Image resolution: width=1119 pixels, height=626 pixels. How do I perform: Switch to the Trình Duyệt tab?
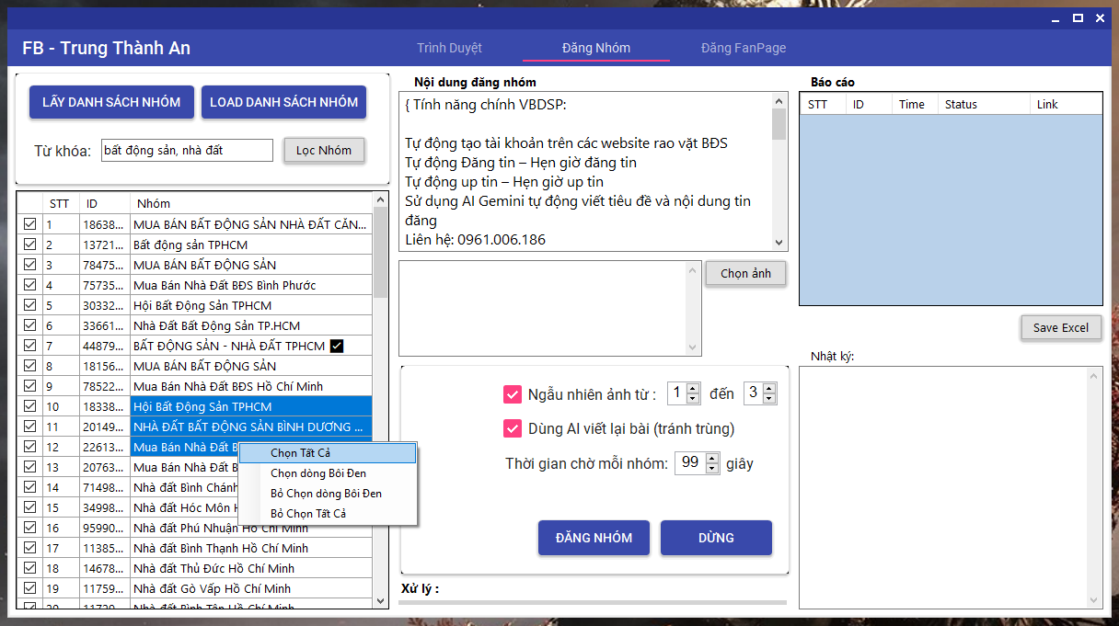pos(449,48)
